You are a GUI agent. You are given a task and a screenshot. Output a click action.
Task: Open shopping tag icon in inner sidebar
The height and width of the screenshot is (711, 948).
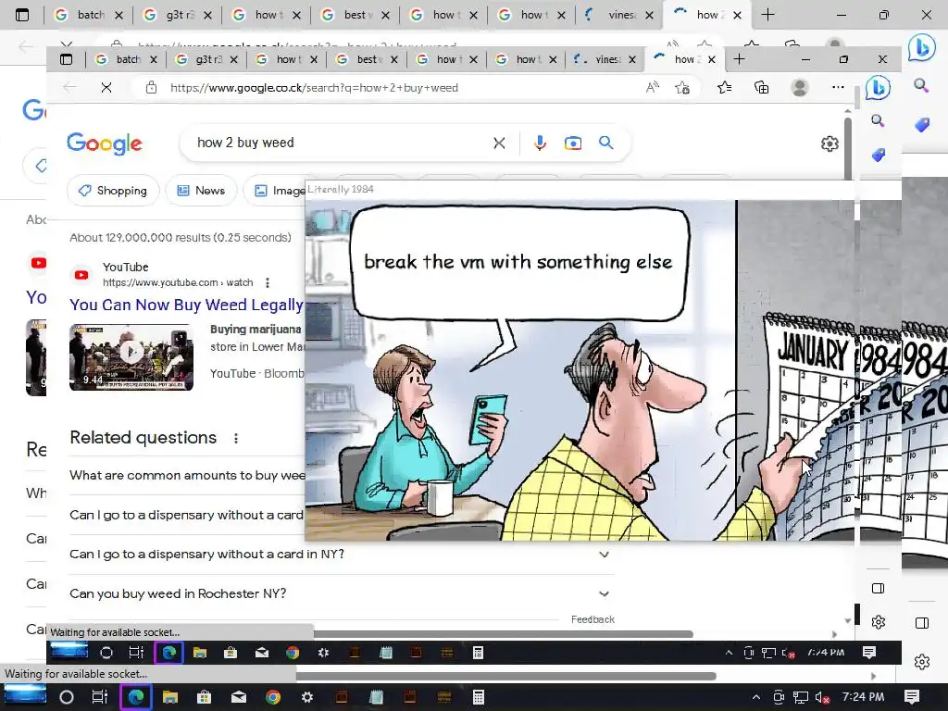pos(878,155)
